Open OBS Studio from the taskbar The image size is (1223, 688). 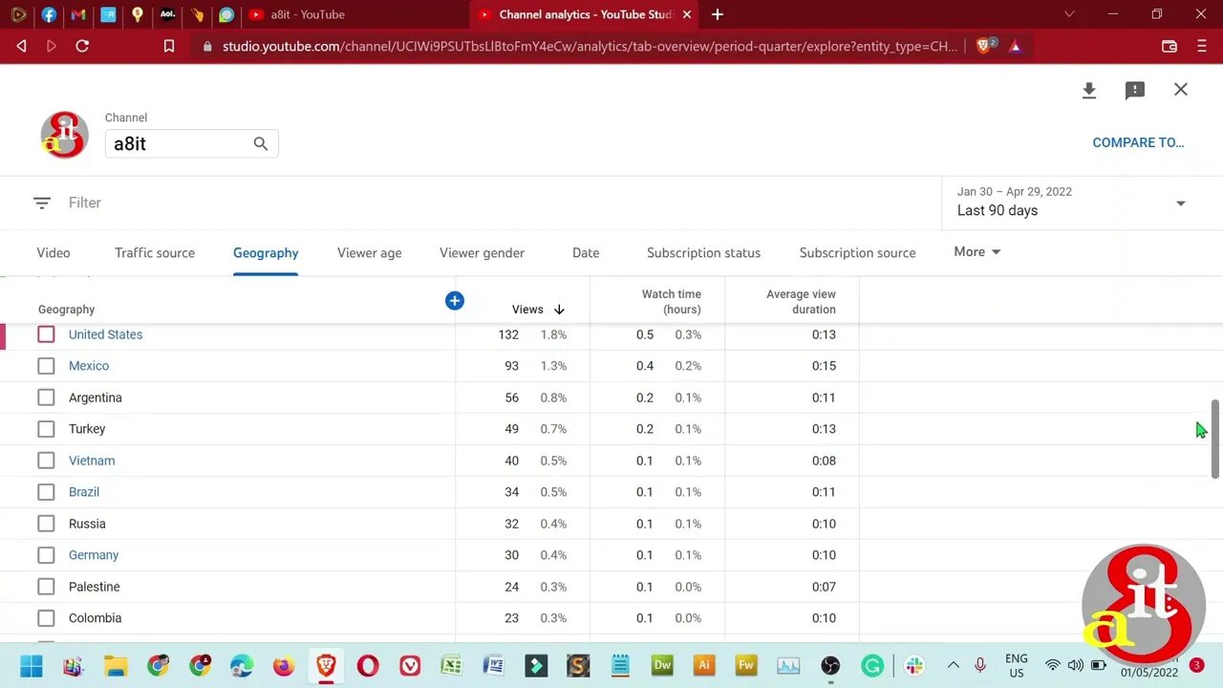pyautogui.click(x=830, y=666)
